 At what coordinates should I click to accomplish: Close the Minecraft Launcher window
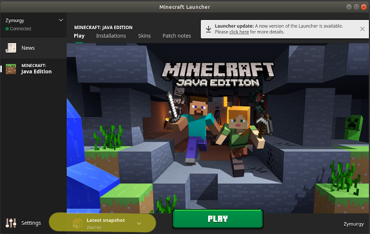pyautogui.click(x=364, y=7)
